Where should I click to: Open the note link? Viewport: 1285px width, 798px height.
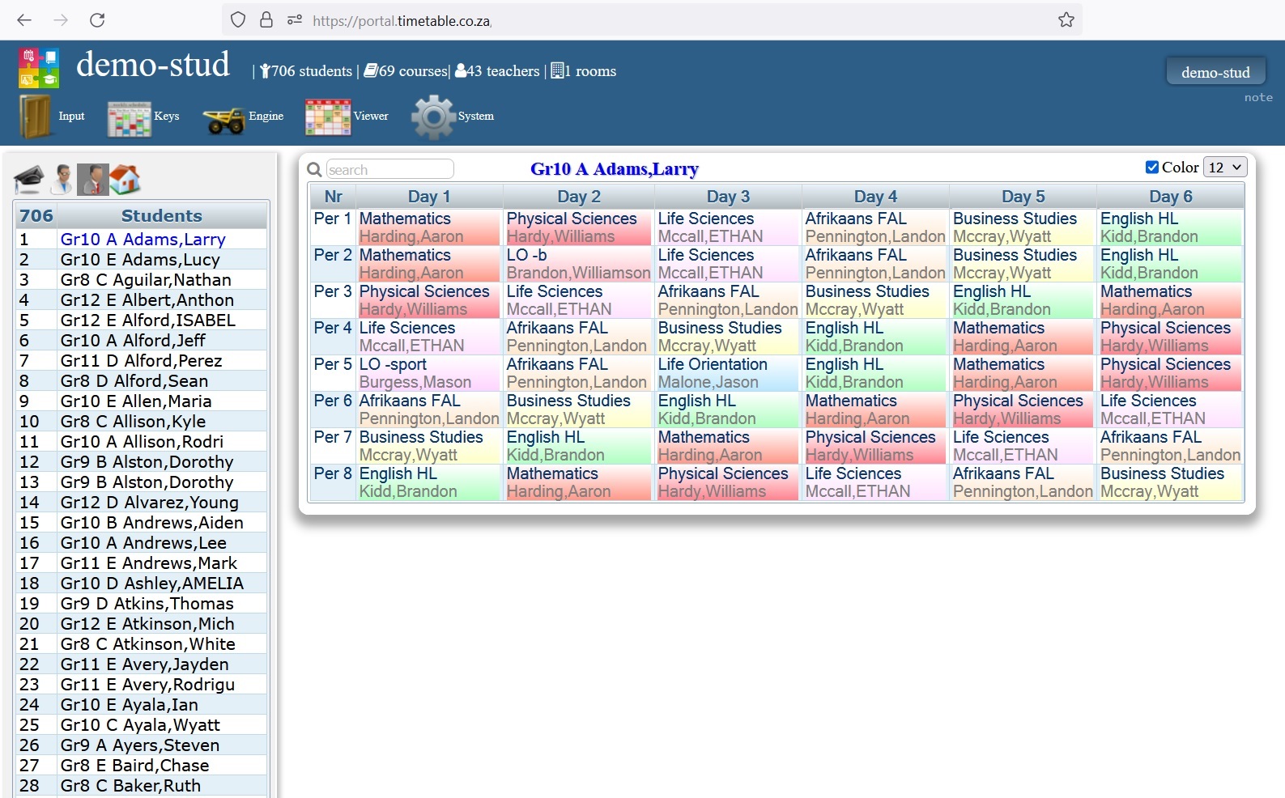1258,97
